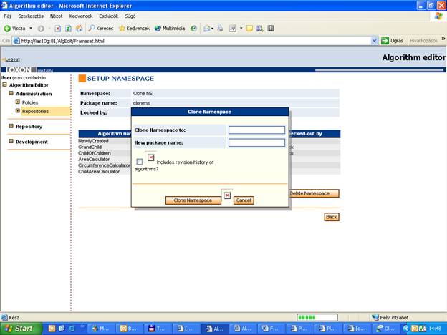Click the GrandChild algorithm row
Screen dimensions: 447x335
click(x=90, y=147)
